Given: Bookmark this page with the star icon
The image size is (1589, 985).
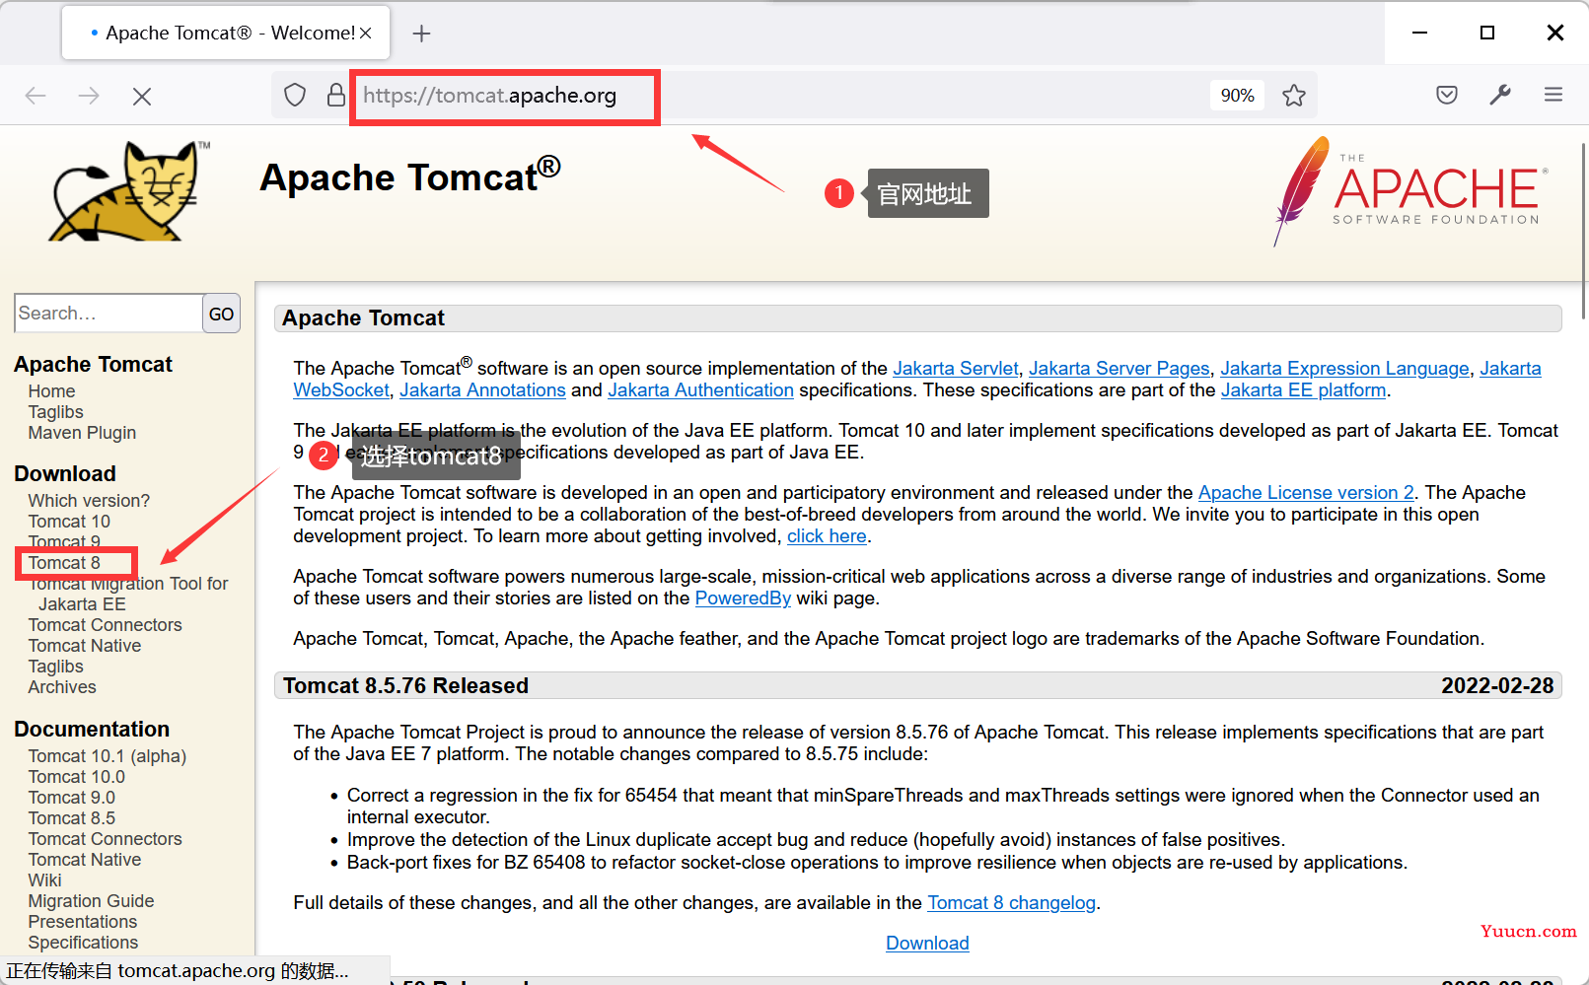Looking at the screenshot, I should pos(1294,96).
